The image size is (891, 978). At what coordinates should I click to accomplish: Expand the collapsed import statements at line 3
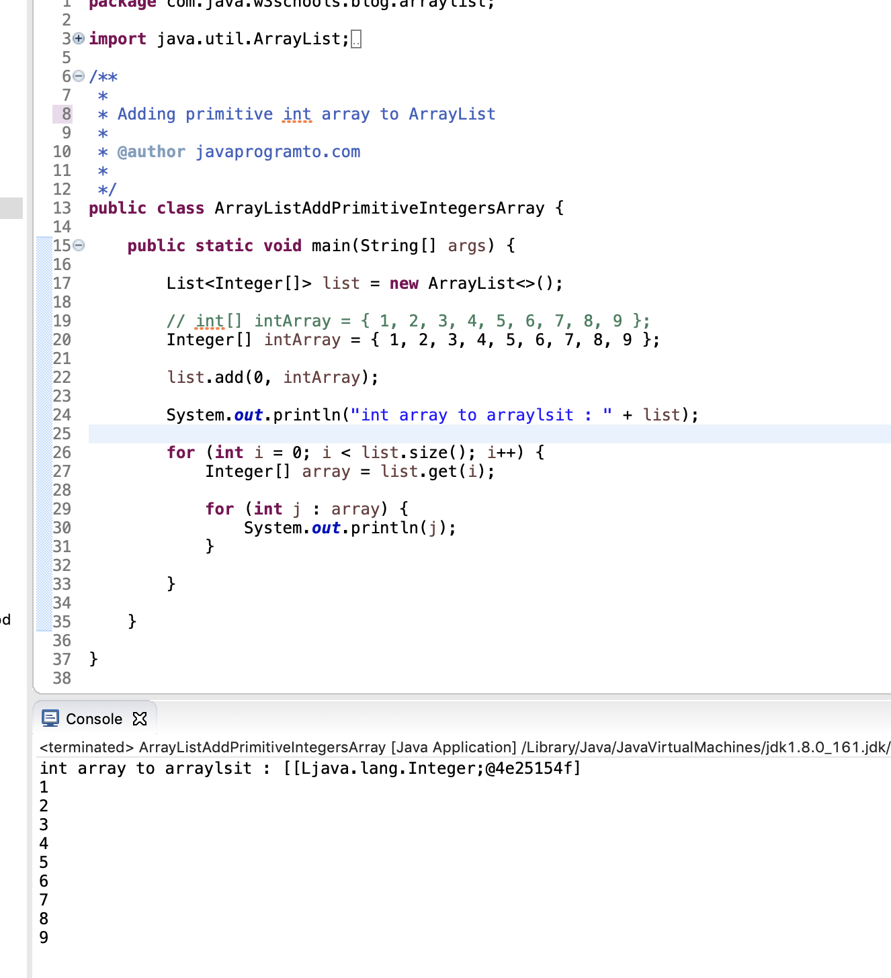[77, 38]
